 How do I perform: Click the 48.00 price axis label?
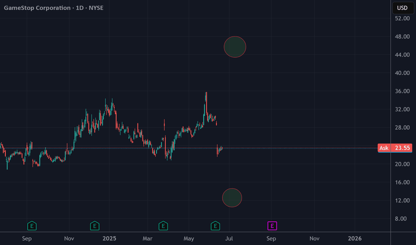tap(402, 37)
